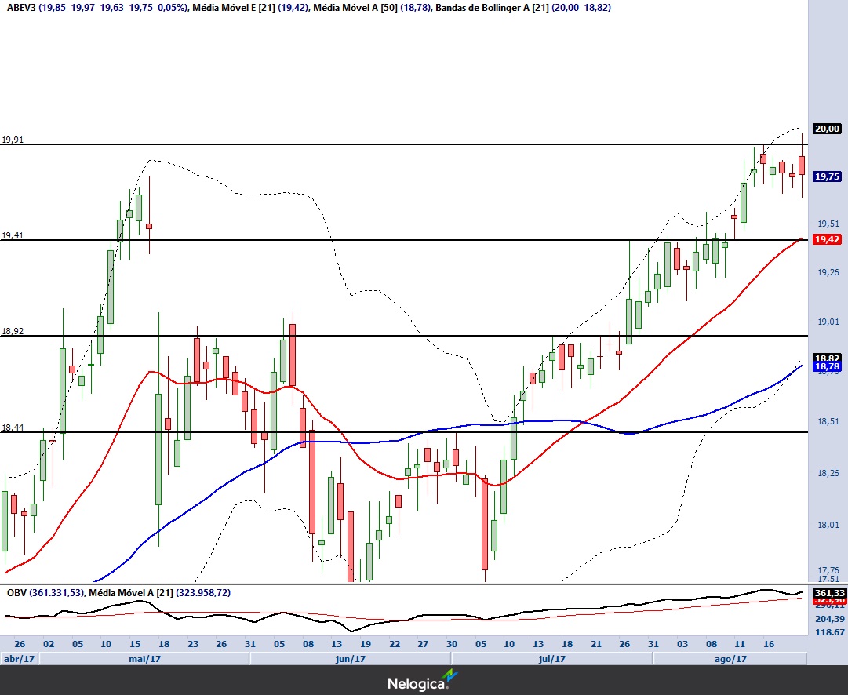848x695 pixels.
Task: Select the 18,92 horizontal line label
Action: (13, 331)
